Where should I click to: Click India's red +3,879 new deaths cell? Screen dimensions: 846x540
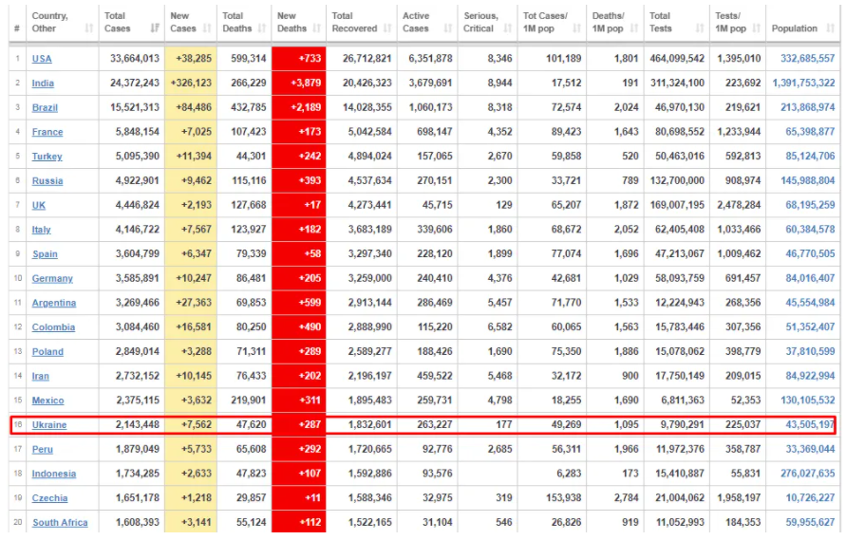pyautogui.click(x=298, y=84)
